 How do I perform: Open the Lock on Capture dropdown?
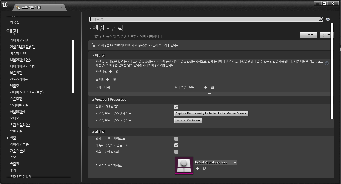click(188, 121)
